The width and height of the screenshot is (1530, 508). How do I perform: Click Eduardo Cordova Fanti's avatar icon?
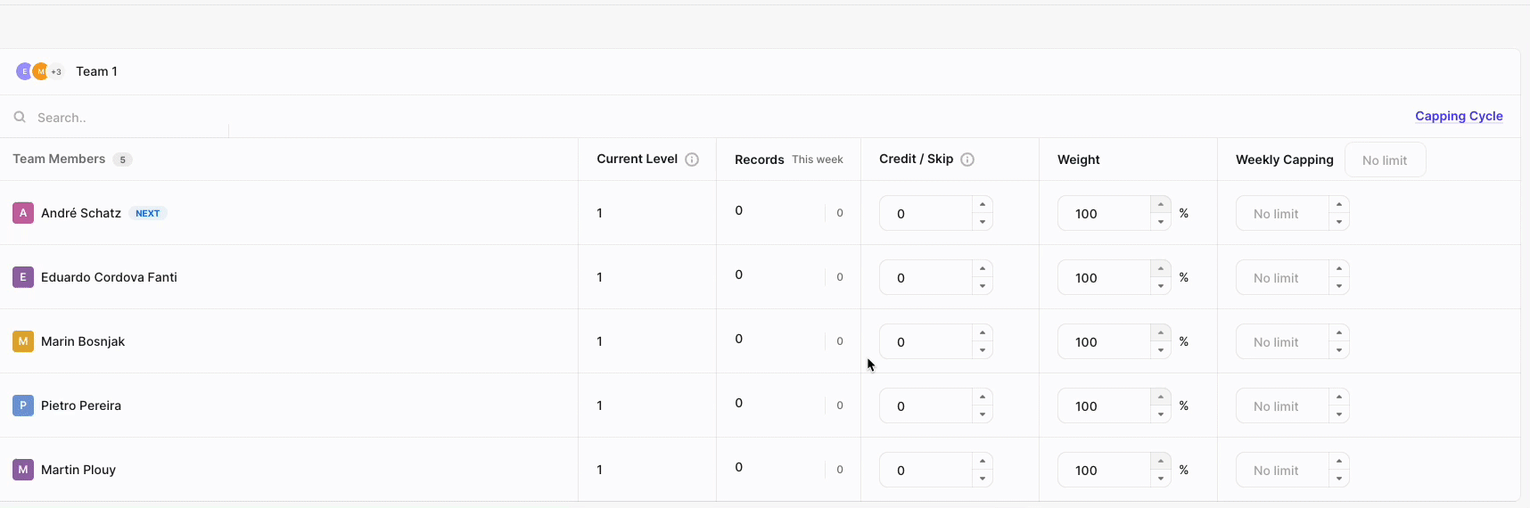[23, 277]
